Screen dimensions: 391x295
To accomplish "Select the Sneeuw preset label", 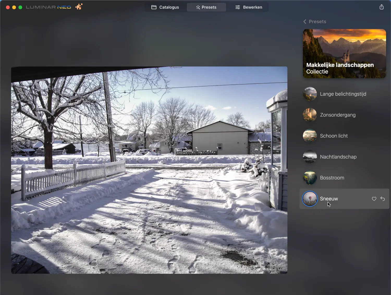I will (x=329, y=199).
